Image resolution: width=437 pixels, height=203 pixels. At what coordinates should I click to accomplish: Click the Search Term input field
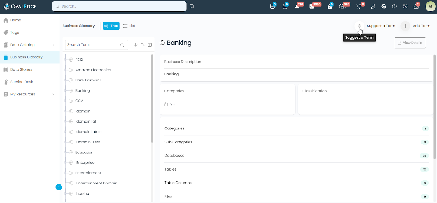click(96, 45)
